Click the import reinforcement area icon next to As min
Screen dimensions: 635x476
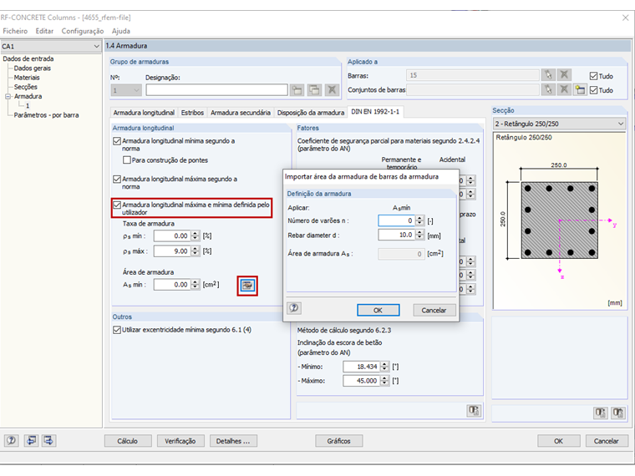[247, 286]
